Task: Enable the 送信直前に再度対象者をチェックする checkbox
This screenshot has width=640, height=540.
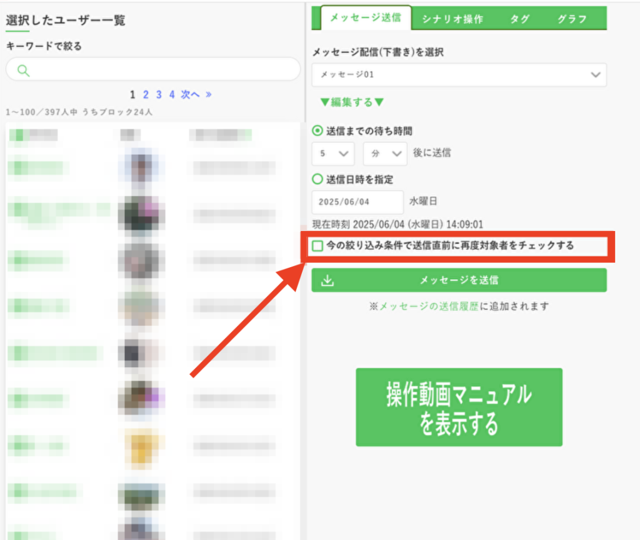Action: point(318,246)
